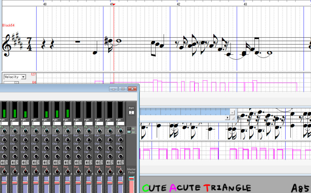The height and width of the screenshot is (193, 311).
Task: Mute the rightmost mixer channel strip
Action: (x=119, y=162)
